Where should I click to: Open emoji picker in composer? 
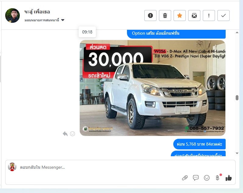(206, 178)
